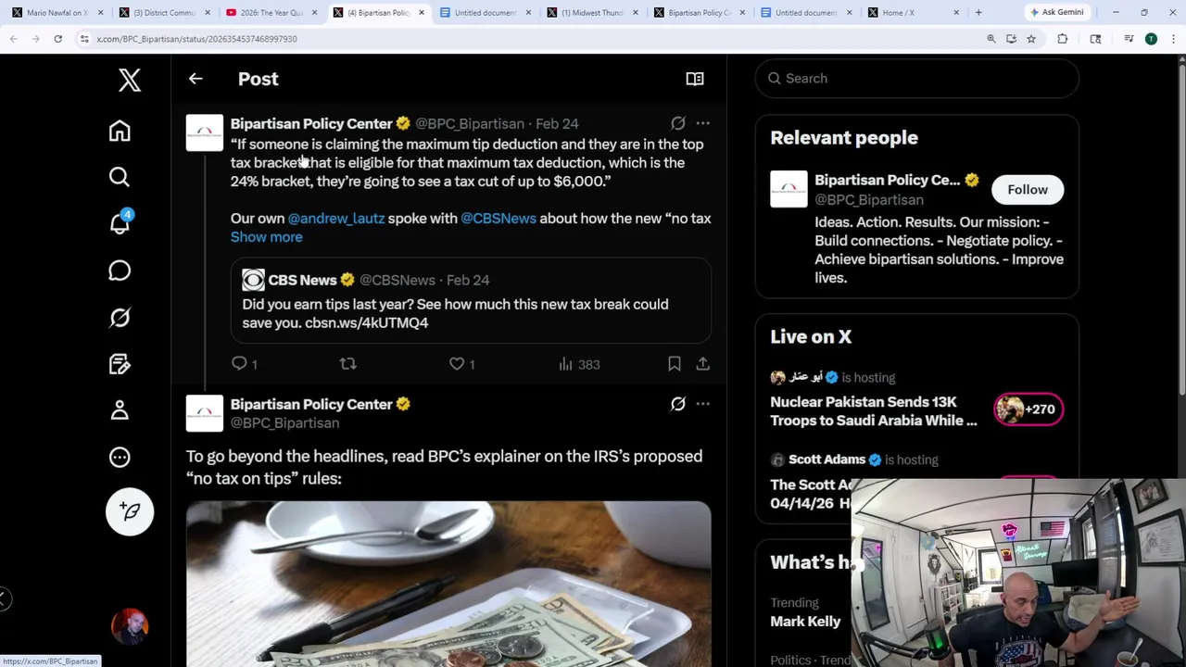Open quoted CBS News post
This screenshot has width=1186, height=667.
click(471, 301)
